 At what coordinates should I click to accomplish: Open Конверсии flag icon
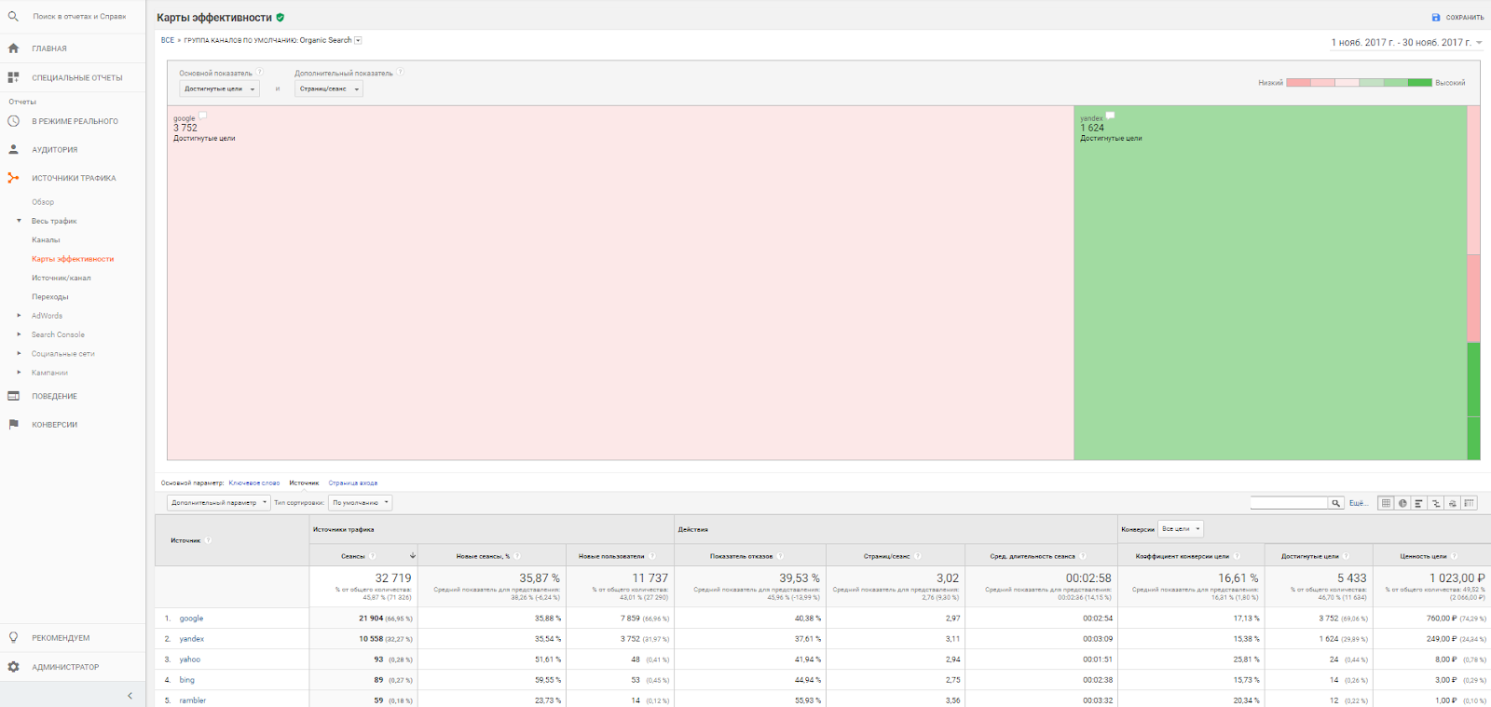(13, 424)
